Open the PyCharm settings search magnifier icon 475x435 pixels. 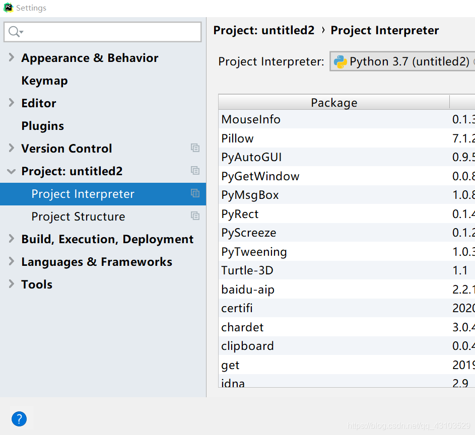click(14, 32)
